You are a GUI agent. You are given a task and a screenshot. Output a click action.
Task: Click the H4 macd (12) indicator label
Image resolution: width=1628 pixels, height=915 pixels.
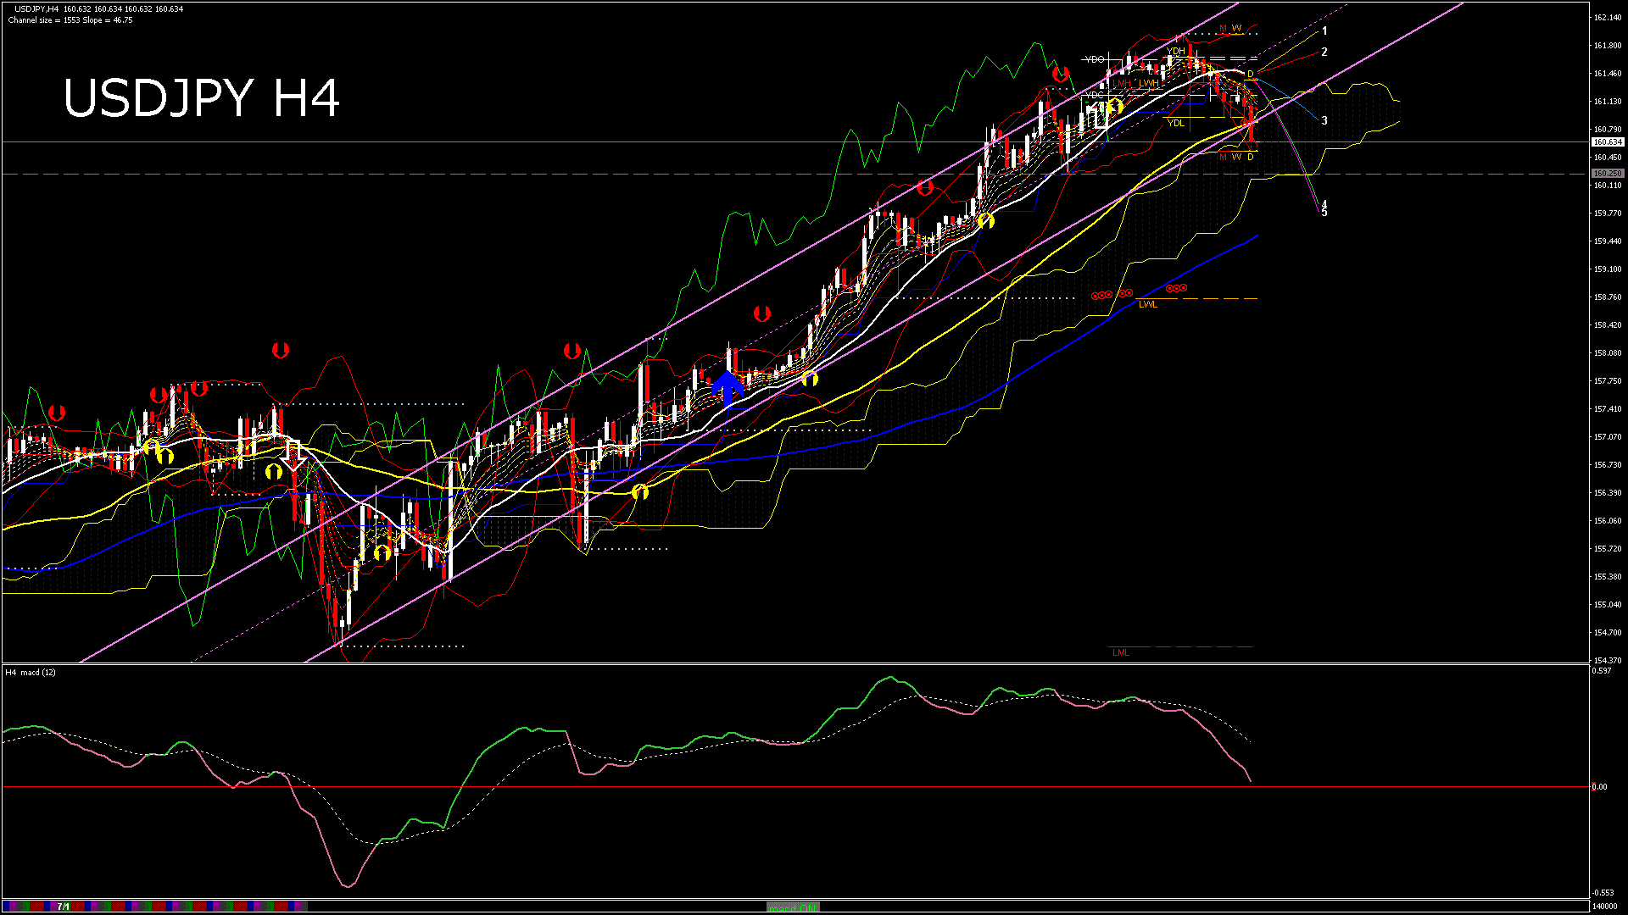coord(31,673)
